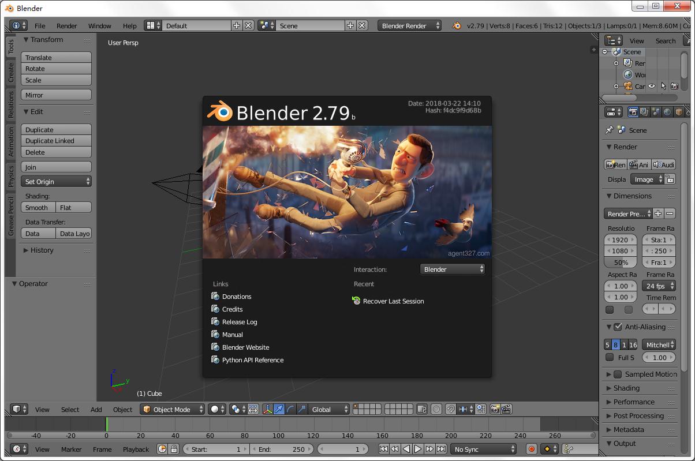Jump to the last frame with timeline skip button
This screenshot has height=461, width=695.
(x=442, y=449)
